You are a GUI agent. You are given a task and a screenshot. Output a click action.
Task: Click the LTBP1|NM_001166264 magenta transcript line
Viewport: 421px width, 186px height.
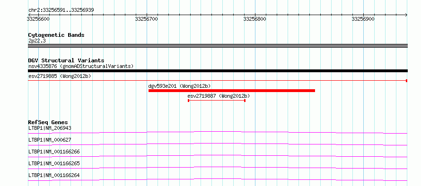pyautogui.click(x=218, y=179)
